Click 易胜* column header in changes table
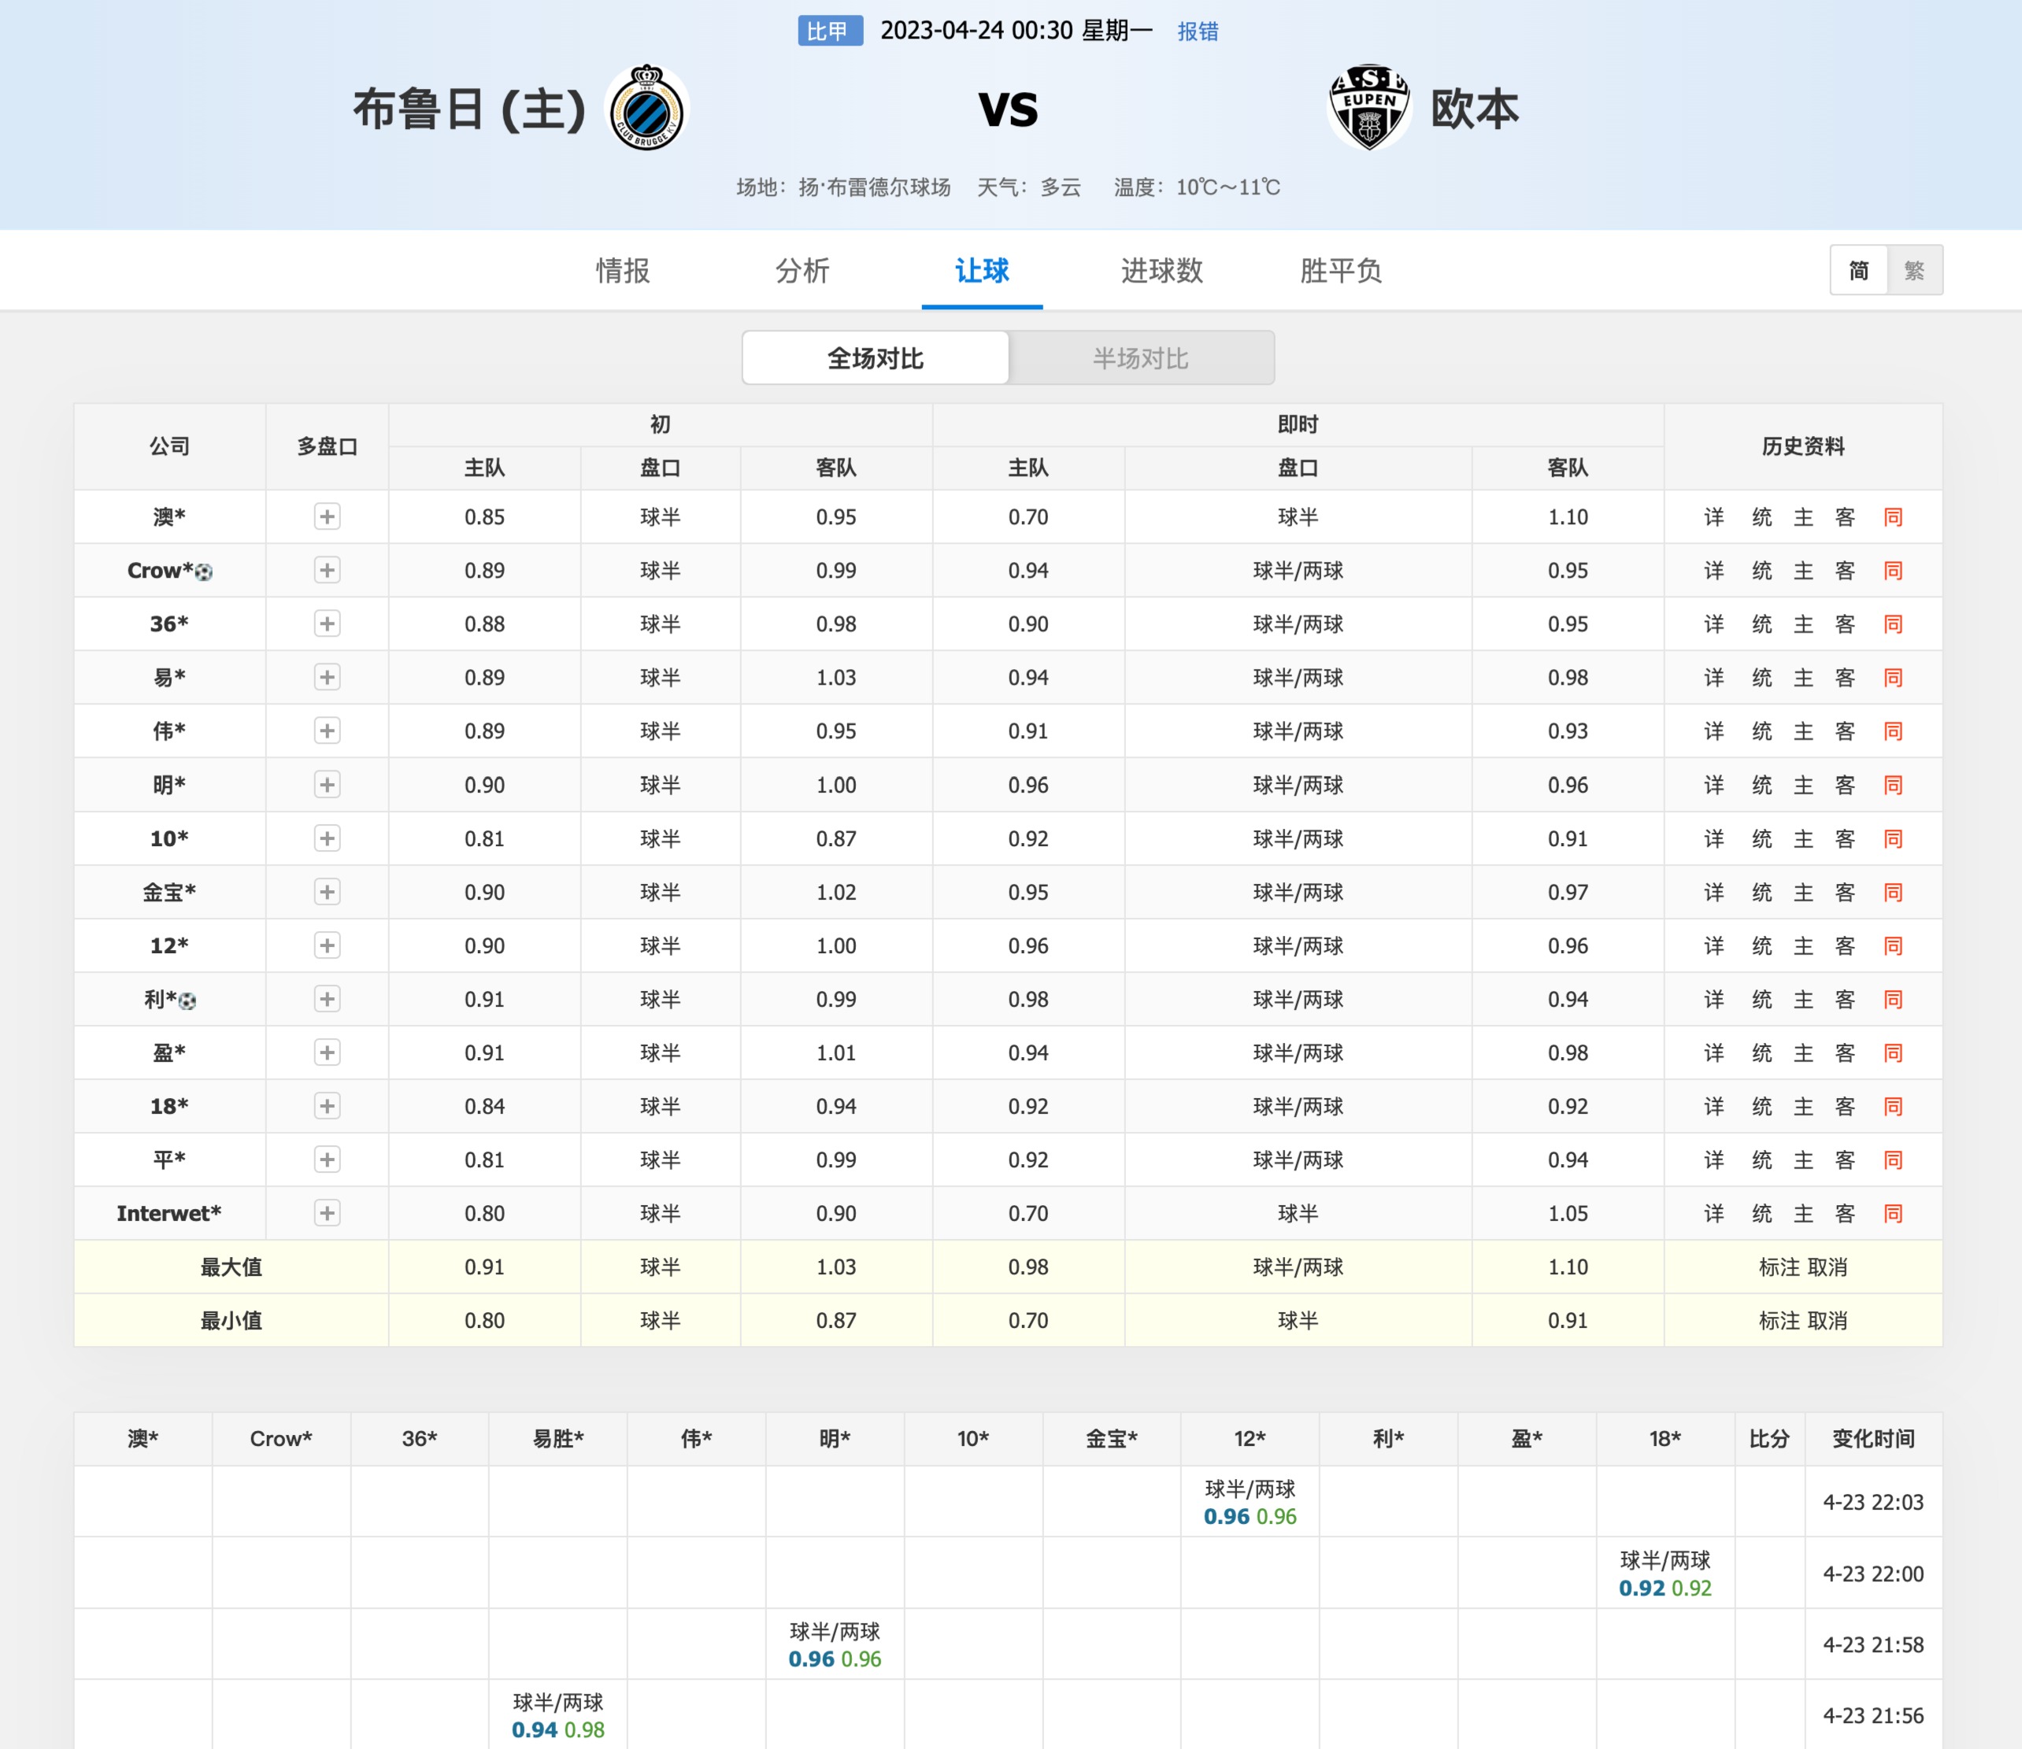Image resolution: width=2022 pixels, height=1749 pixels. (557, 1439)
